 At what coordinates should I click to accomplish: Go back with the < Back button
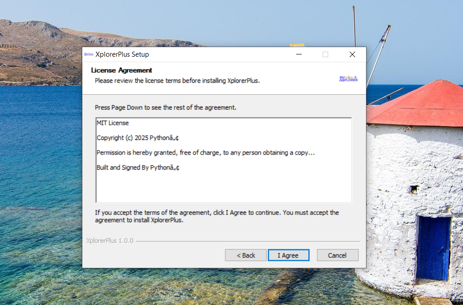coord(245,255)
